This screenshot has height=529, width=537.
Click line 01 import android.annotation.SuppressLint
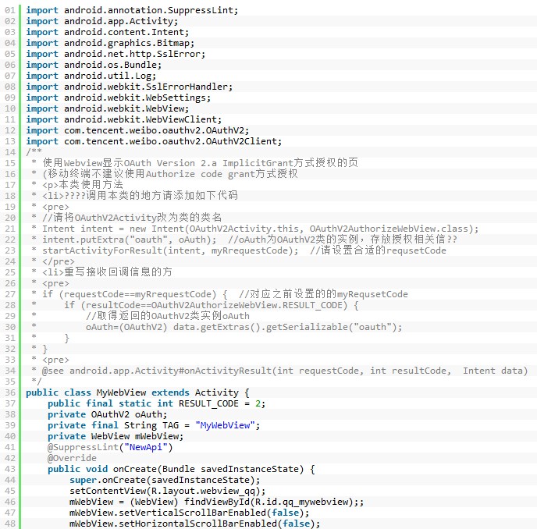click(132, 10)
